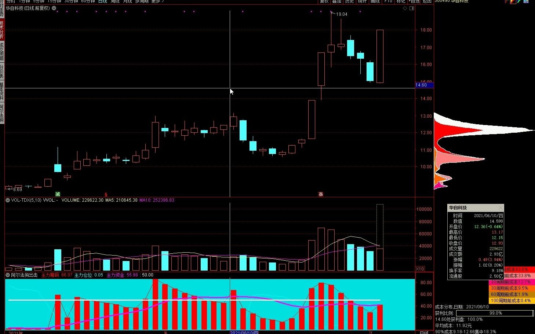The width and height of the screenshot is (535, 334).
Task: Click the X10 volume scale button
Action: coord(420,269)
